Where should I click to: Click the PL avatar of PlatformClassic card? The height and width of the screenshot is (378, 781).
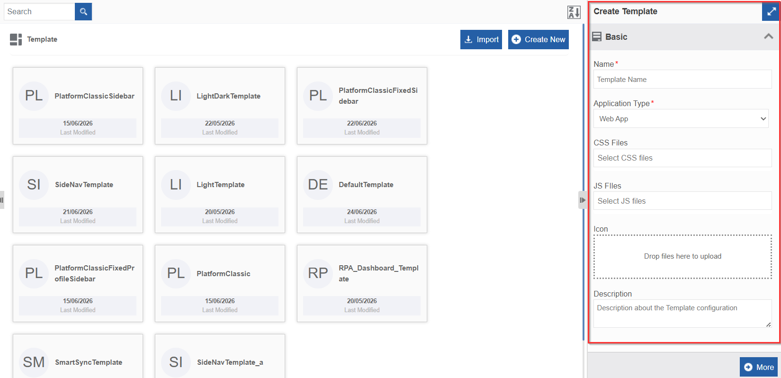pyautogui.click(x=176, y=273)
